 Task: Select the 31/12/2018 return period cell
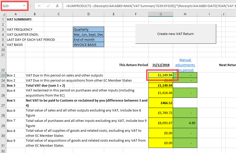click(161, 65)
